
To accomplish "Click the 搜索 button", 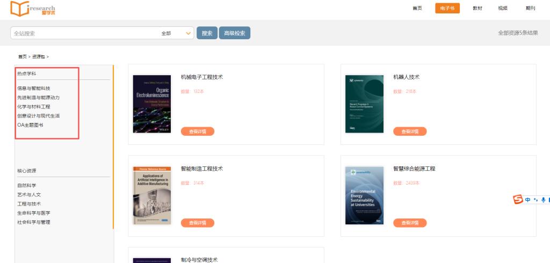I will 207,33.
